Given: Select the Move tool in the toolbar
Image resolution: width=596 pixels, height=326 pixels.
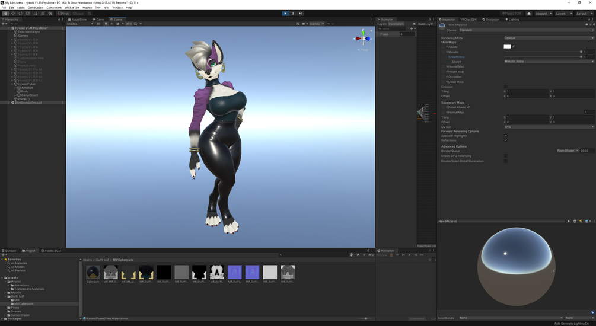Looking at the screenshot, I should pos(13,13).
